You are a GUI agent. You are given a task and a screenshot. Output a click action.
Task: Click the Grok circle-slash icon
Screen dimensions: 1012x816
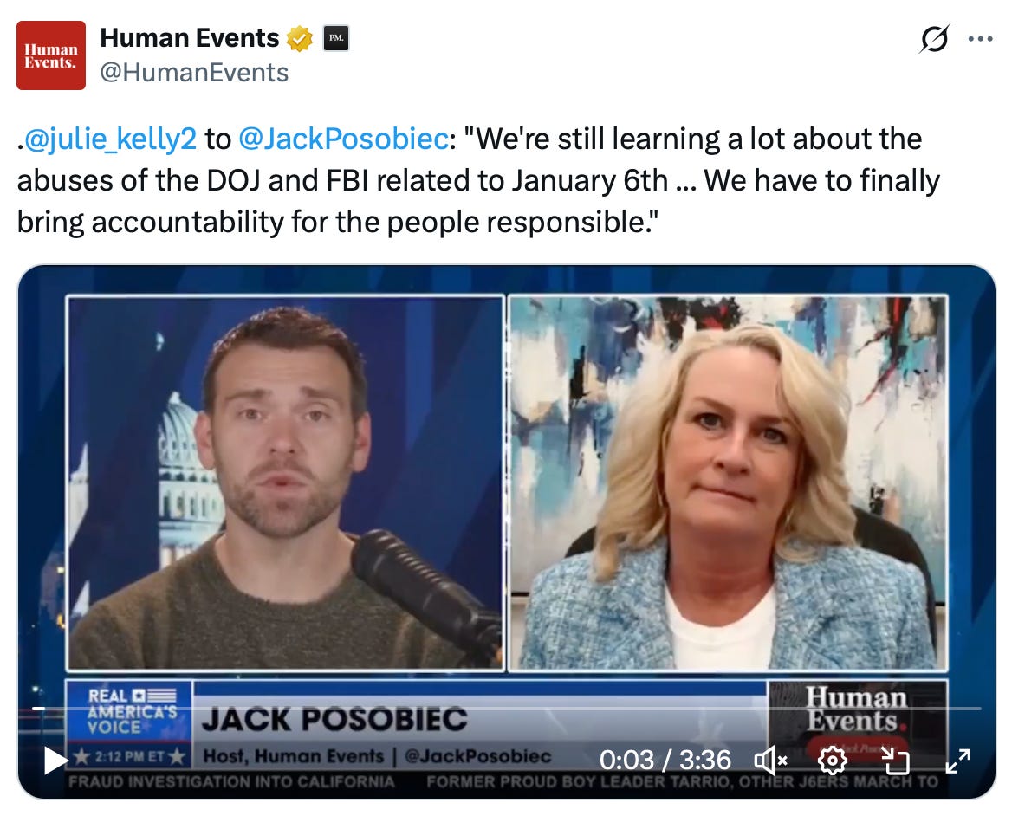934,39
